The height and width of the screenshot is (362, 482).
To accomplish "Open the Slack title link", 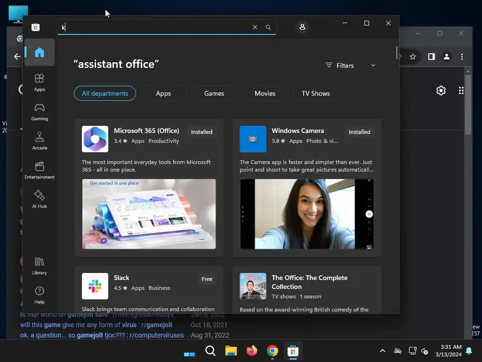I will pyautogui.click(x=121, y=278).
